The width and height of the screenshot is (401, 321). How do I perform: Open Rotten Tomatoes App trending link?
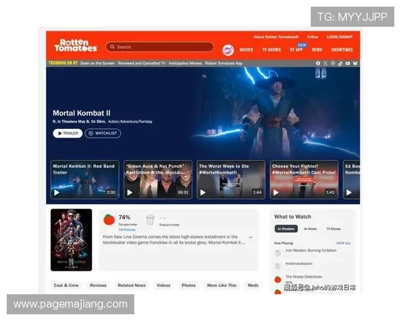(224, 64)
